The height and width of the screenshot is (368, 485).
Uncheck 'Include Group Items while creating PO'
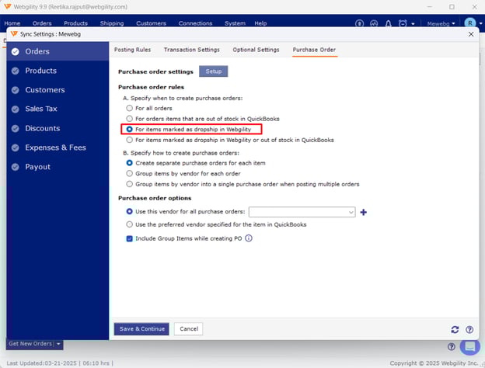click(x=130, y=238)
